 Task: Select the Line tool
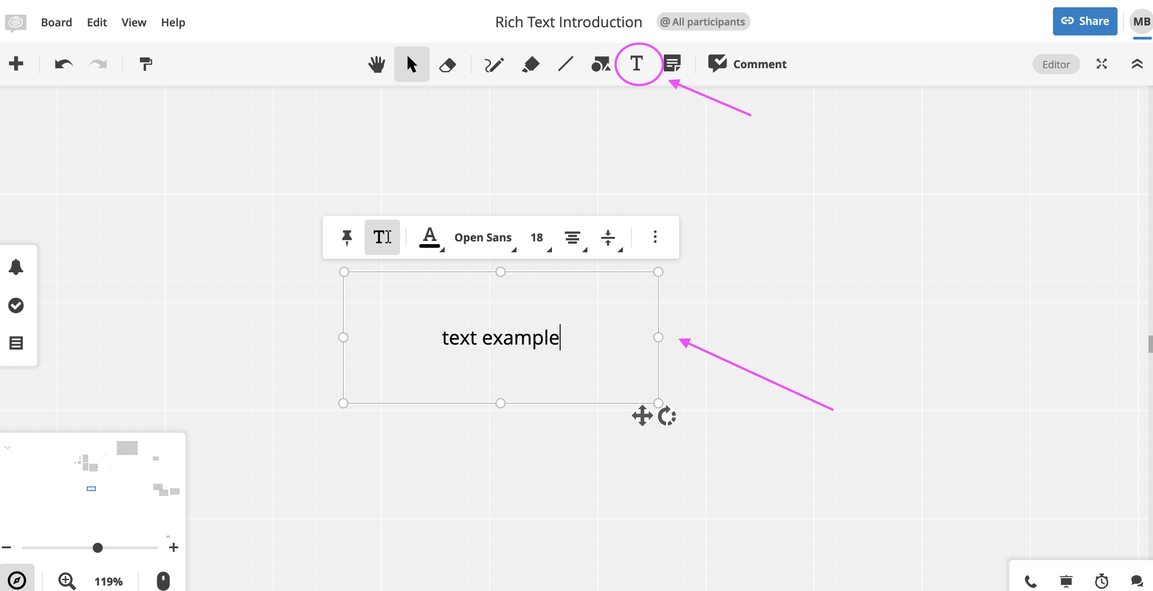[566, 65]
